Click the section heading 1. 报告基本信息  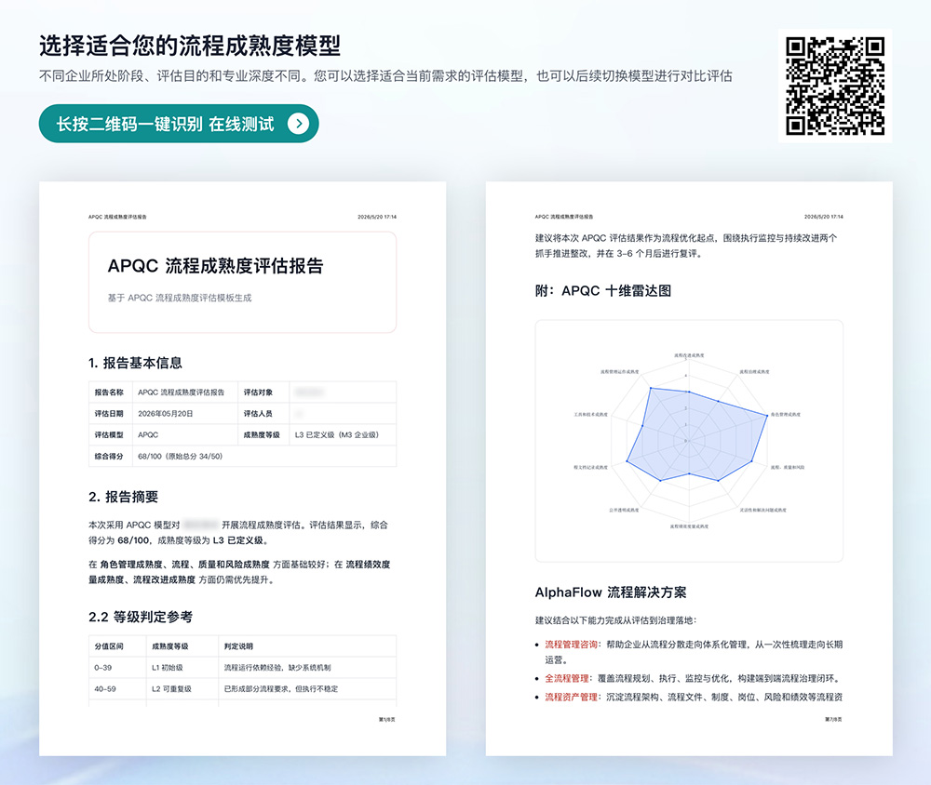[x=135, y=363]
